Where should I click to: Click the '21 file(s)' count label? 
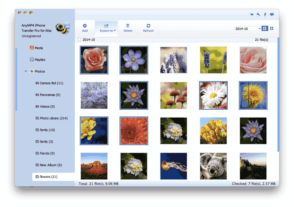pos(262,40)
